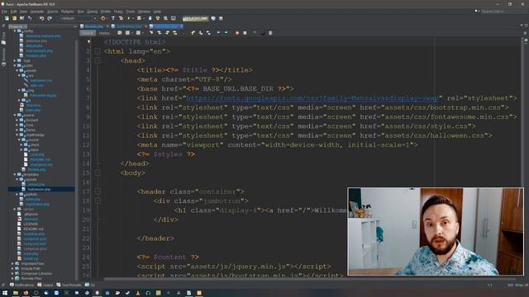Collapse the templates folder node
The image size is (529, 297).
click(15, 174)
